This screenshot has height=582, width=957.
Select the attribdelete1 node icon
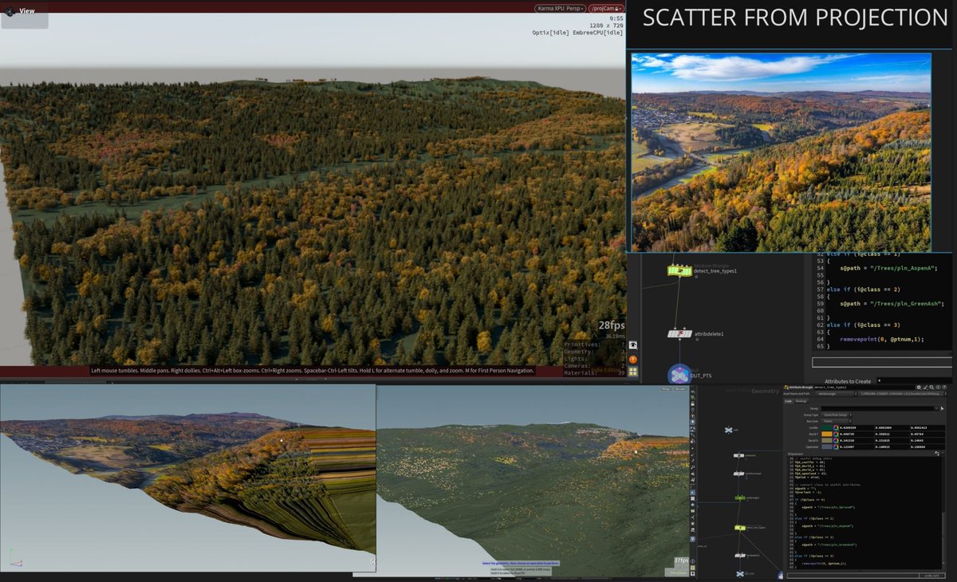click(679, 333)
